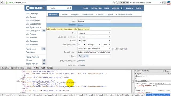
Task: Open the DevTools Console tab
Action: [x=50, y=68]
